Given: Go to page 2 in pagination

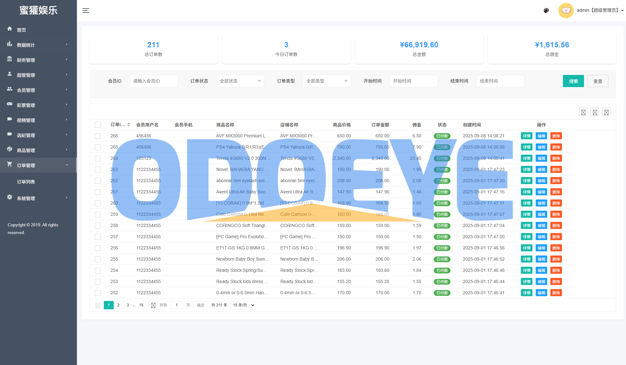Looking at the screenshot, I should click(118, 305).
